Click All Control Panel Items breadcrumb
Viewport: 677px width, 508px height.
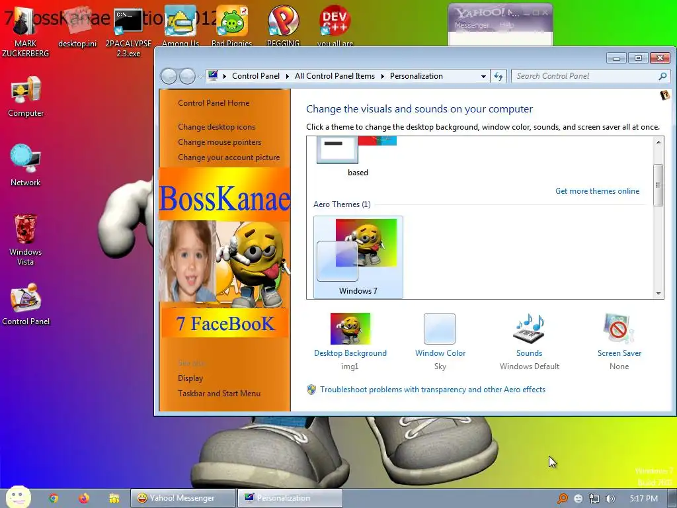(x=335, y=76)
